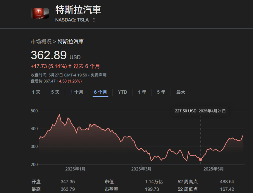Select the 5 年 chart range
Image resolution: width=253 pixels, height=193 pixels.
[x=161, y=92]
